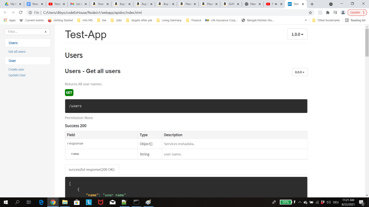369x207 pixels.
Task: Open the Update User sidebar link
Action: tap(17, 75)
